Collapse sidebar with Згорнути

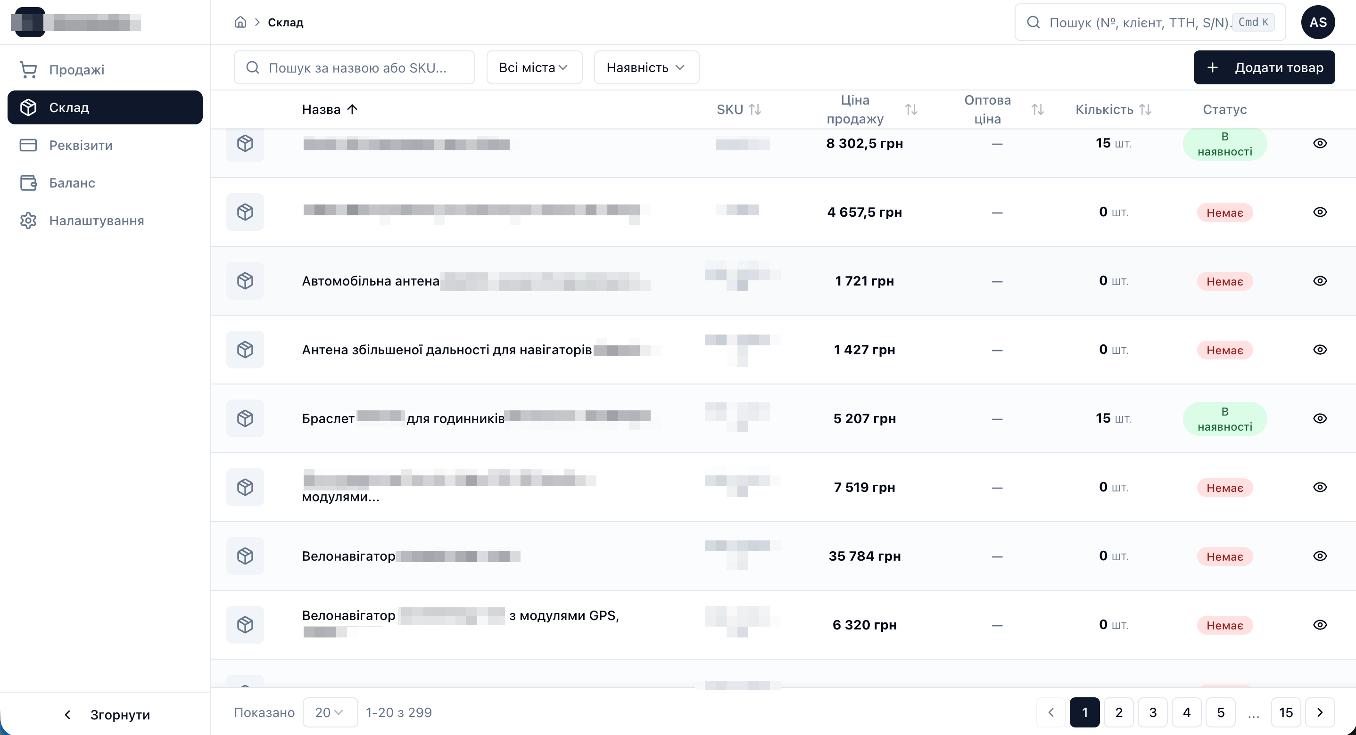click(107, 714)
